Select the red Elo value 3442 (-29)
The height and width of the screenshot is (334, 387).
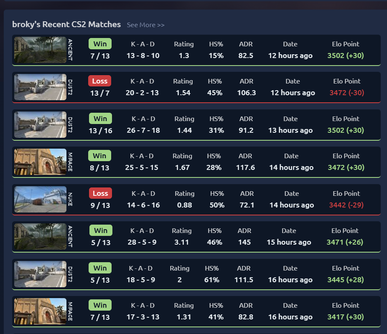(x=346, y=205)
